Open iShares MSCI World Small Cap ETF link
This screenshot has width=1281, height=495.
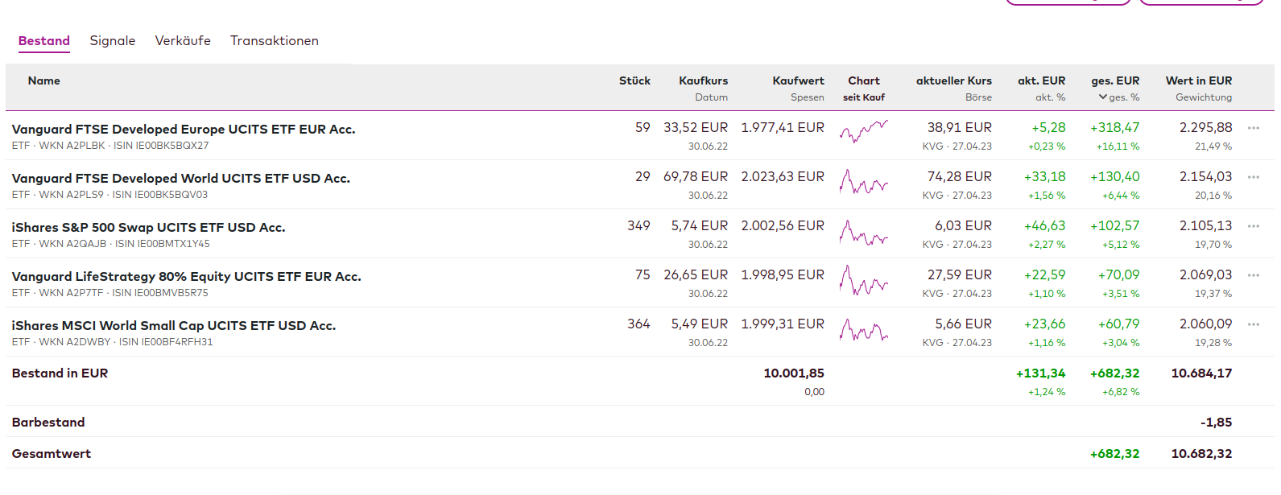pos(174,325)
